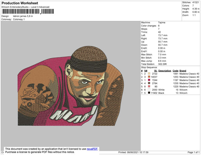Click 'Wilcom EmbroideryStudio – Level 3 Advanced' text
The image size is (201, 155).
tap(25, 7)
